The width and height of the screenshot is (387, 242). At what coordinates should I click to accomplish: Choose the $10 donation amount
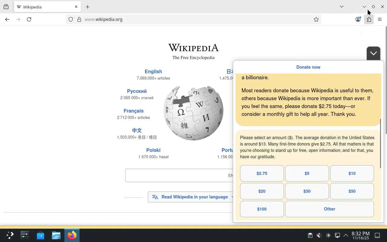coord(352,173)
